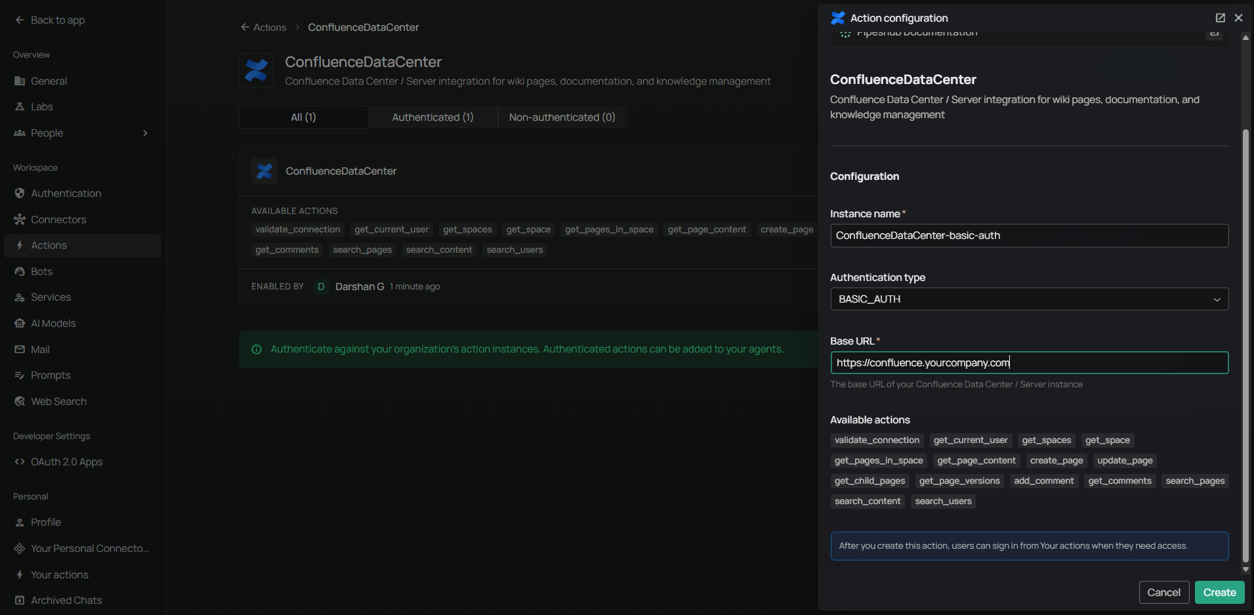Click the Mail envelope icon

pos(20,350)
